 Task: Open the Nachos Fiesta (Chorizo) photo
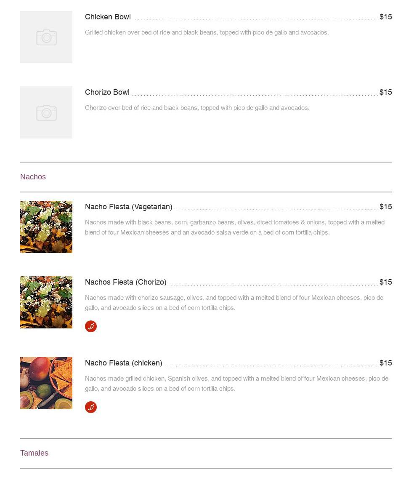click(x=46, y=302)
